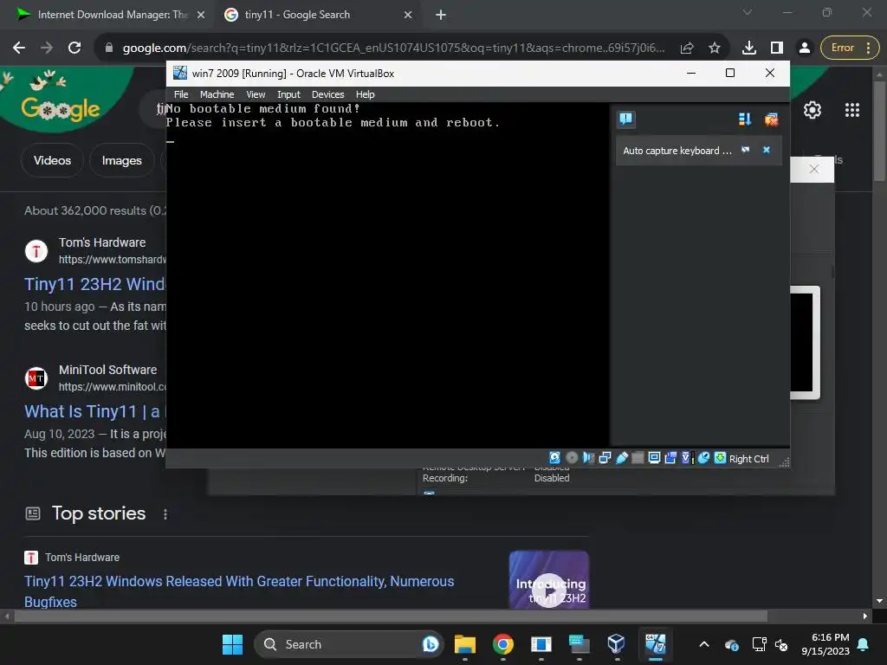Click the Chrome Error update button

850,48
